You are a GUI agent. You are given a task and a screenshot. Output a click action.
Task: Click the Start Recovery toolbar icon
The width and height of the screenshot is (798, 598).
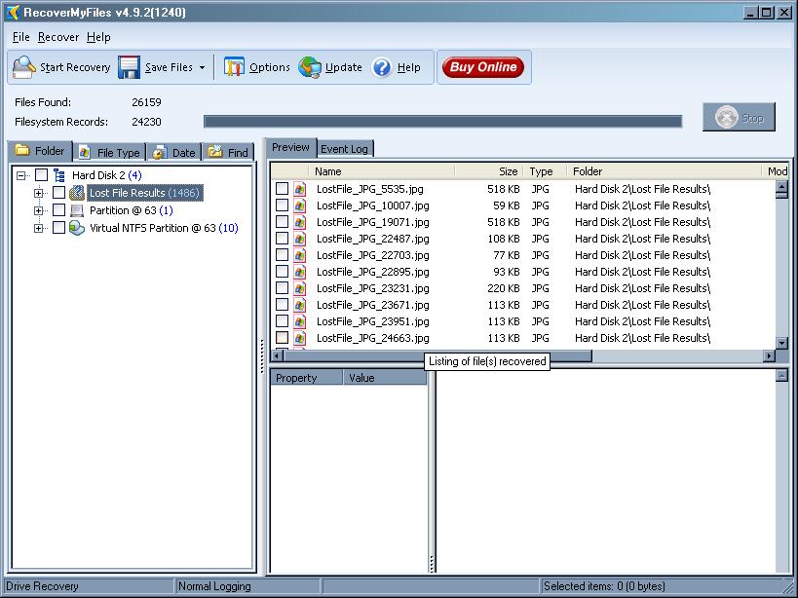pos(24,68)
